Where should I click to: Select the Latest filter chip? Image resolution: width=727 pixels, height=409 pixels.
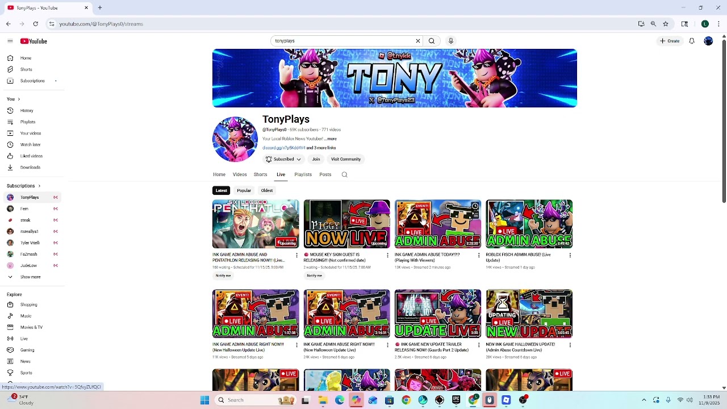222,190
